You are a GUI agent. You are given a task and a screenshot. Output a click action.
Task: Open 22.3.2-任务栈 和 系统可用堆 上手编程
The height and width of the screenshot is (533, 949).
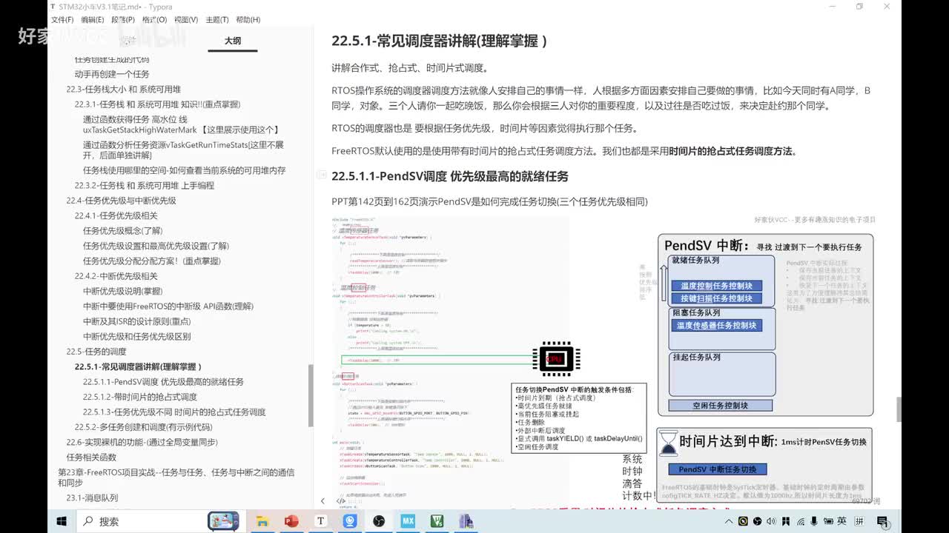pyautogui.click(x=144, y=186)
